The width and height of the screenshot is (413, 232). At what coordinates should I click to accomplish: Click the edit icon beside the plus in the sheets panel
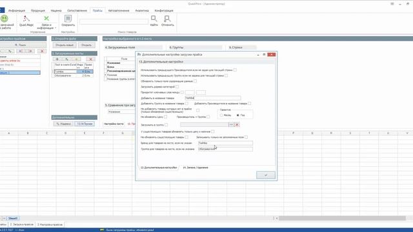[x=66, y=59]
